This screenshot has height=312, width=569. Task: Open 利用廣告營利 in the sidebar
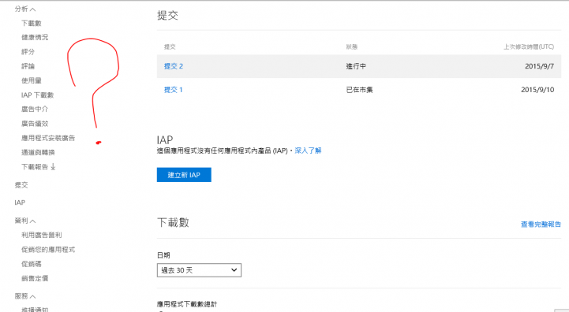pyautogui.click(x=41, y=235)
